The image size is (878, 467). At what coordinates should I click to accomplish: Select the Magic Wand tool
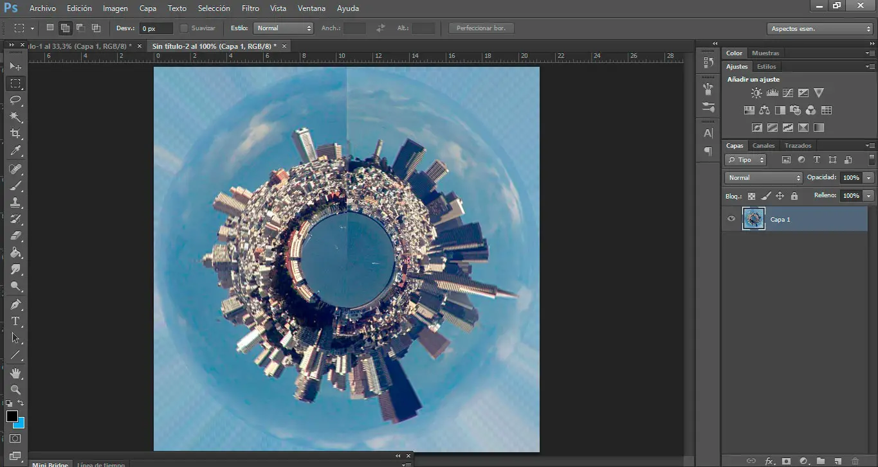click(16, 117)
